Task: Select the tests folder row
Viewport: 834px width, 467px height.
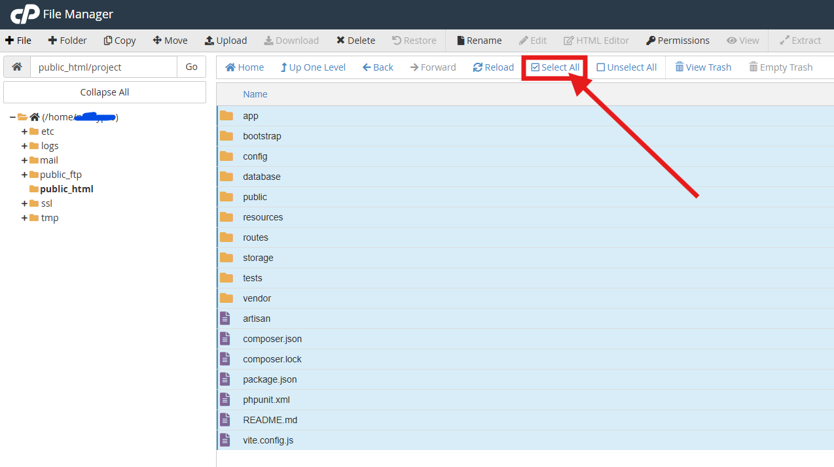Action: pos(525,278)
